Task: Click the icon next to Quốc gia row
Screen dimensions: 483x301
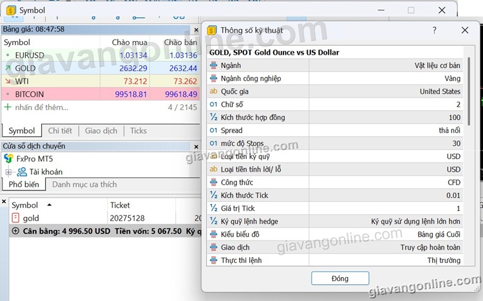Action: point(214,91)
